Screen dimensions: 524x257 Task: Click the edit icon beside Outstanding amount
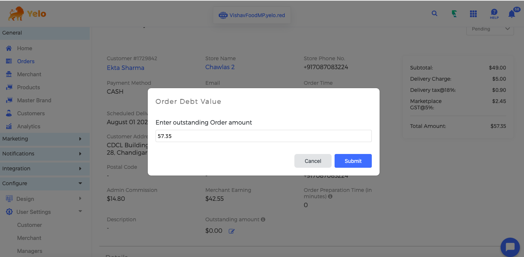point(231,231)
